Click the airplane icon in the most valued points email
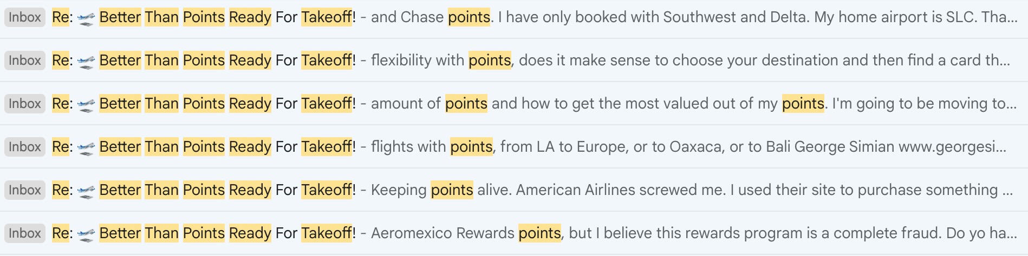This screenshot has width=1028, height=256. pyautogui.click(x=86, y=105)
